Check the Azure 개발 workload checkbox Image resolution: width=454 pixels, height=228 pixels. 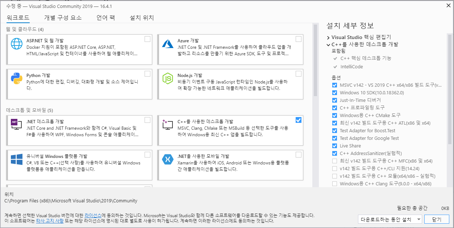(x=299, y=39)
